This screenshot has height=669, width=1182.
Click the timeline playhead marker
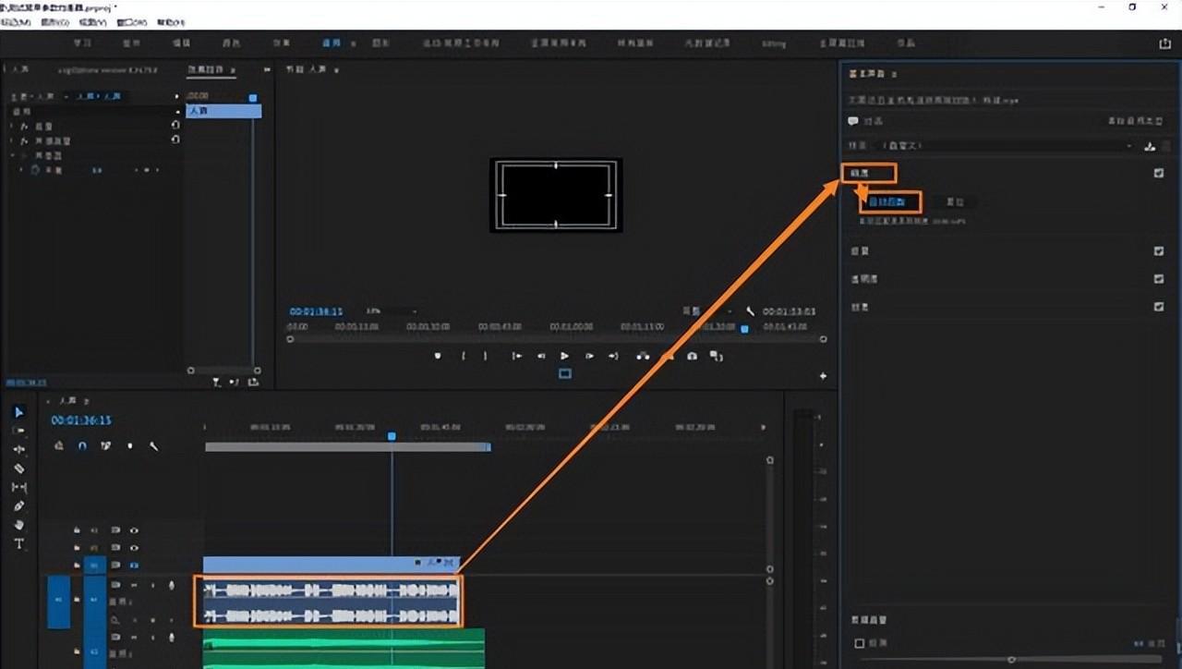[x=392, y=436]
